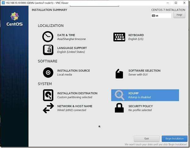Click Server with GUI text
Screen dimensions: 190x148
click(x=138, y=75)
